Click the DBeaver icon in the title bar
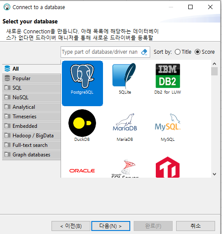 [x=7, y=7]
